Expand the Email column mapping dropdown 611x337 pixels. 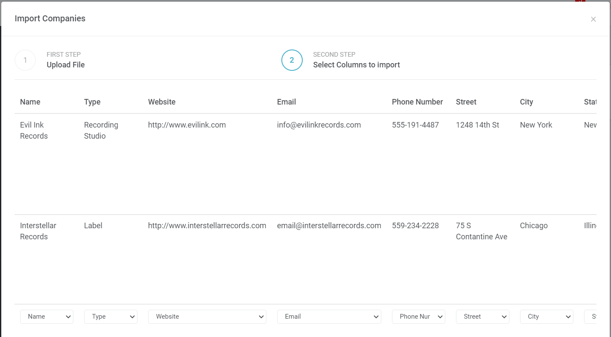tap(329, 317)
